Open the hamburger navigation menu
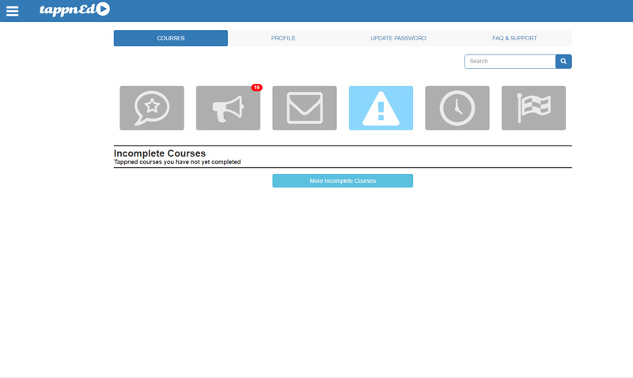Screen dimensions: 633x378 12,11
